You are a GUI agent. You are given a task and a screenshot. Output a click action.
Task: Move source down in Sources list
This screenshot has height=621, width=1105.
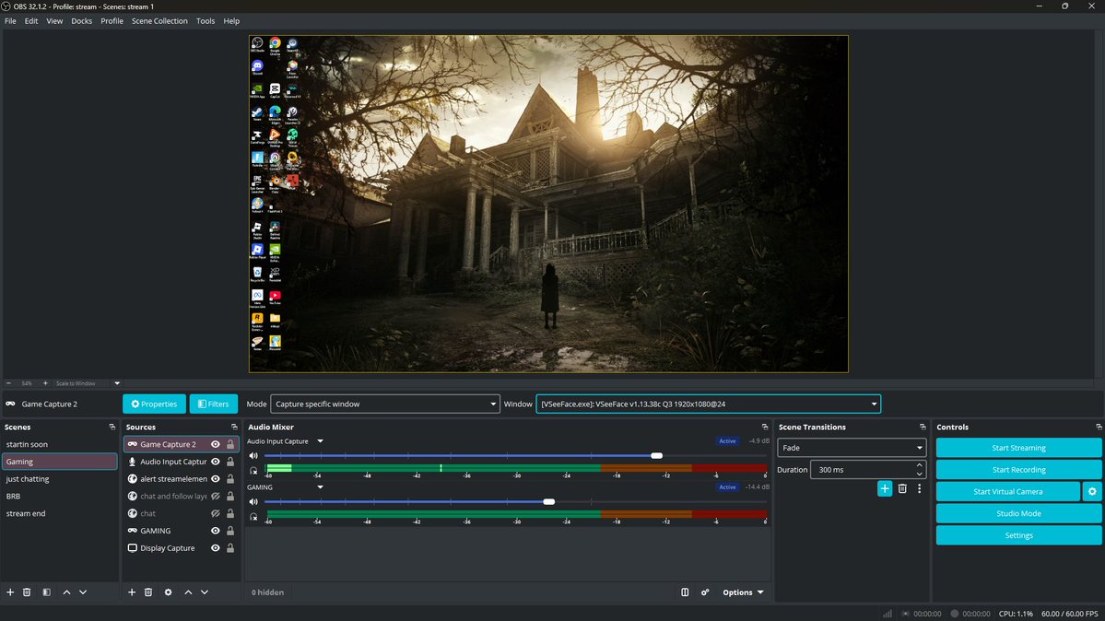coord(205,592)
